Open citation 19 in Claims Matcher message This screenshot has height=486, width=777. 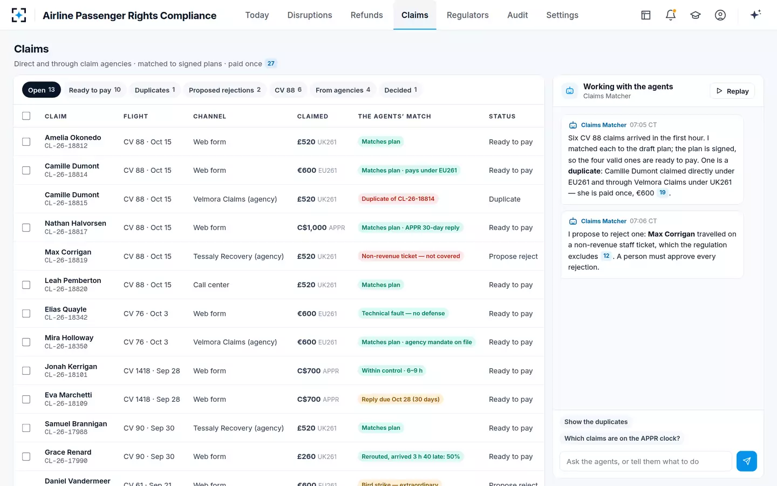click(x=663, y=193)
